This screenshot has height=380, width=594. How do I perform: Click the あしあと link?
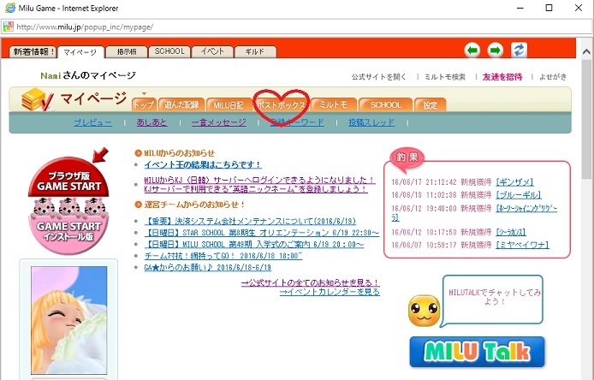151,122
